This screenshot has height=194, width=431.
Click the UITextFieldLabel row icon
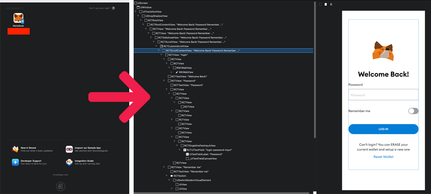pos(187,154)
